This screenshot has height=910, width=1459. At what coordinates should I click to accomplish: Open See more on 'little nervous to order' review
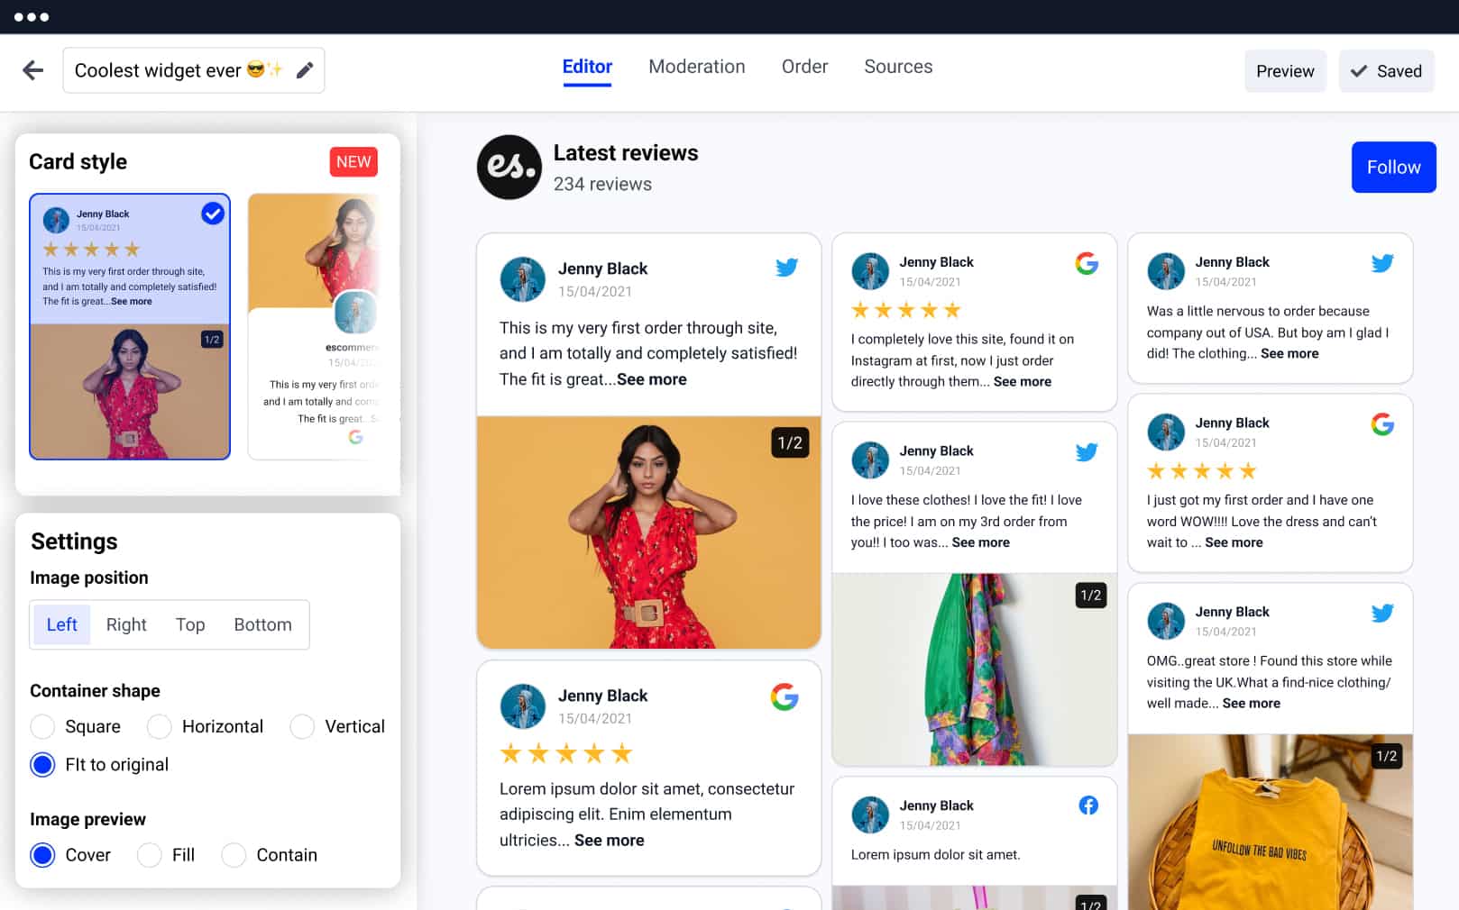[1289, 353]
